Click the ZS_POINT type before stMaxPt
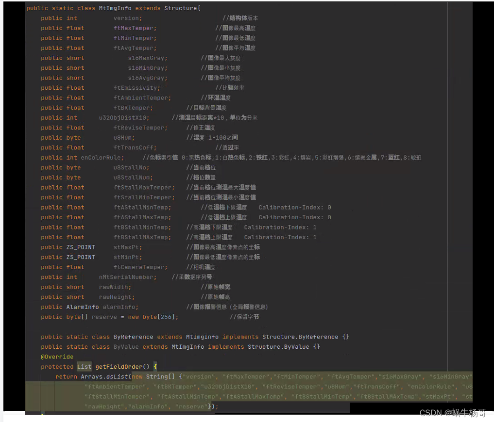Screen dimensions: 494x422 point(81,247)
